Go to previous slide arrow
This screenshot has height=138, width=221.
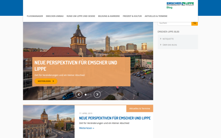[79, 94]
